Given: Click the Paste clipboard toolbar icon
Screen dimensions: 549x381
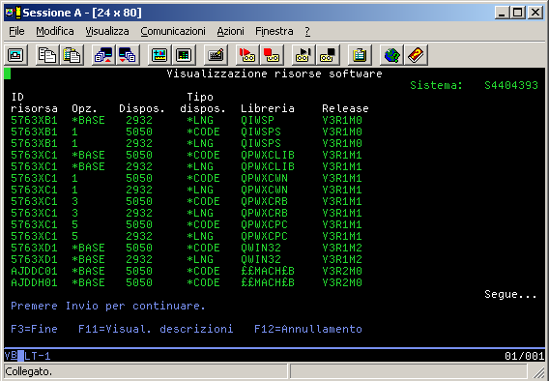Looking at the screenshot, I should (x=72, y=55).
